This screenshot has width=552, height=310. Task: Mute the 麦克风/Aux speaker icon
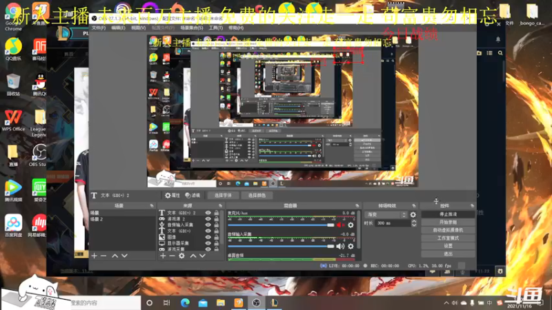(339, 225)
